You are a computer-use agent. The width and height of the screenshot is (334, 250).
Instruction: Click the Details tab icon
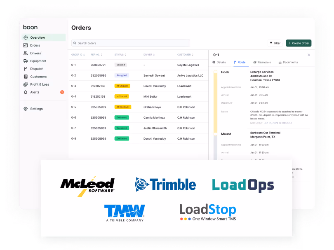(214, 62)
